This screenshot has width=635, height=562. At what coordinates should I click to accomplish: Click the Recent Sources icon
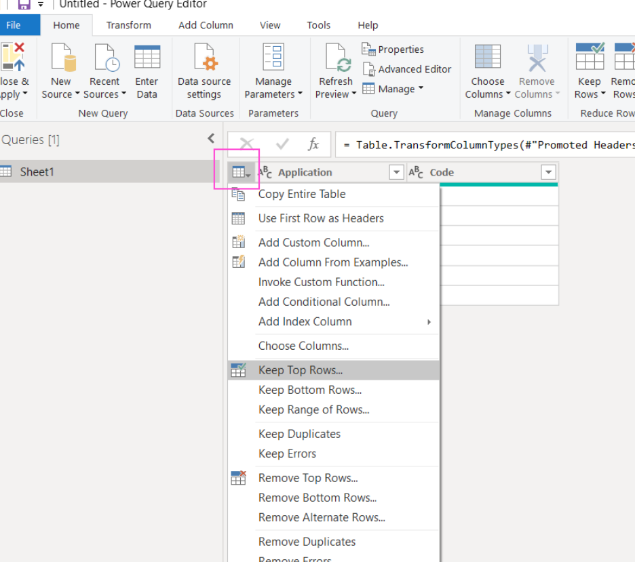click(x=107, y=58)
